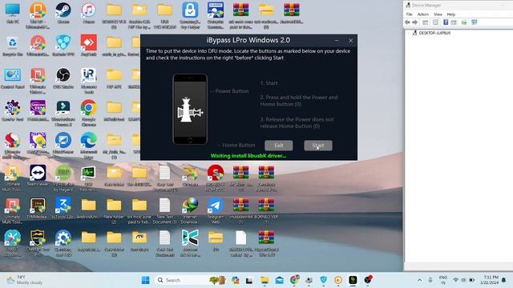Screen dimensions: 513x288
Task: Select the Control Panel desktop icon
Action: [13, 78]
